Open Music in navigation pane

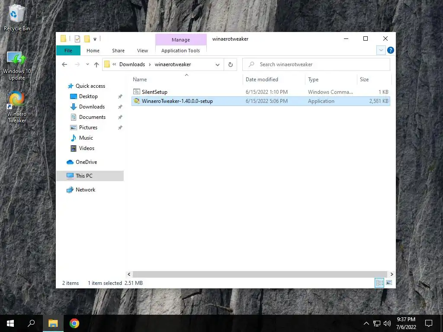click(86, 138)
